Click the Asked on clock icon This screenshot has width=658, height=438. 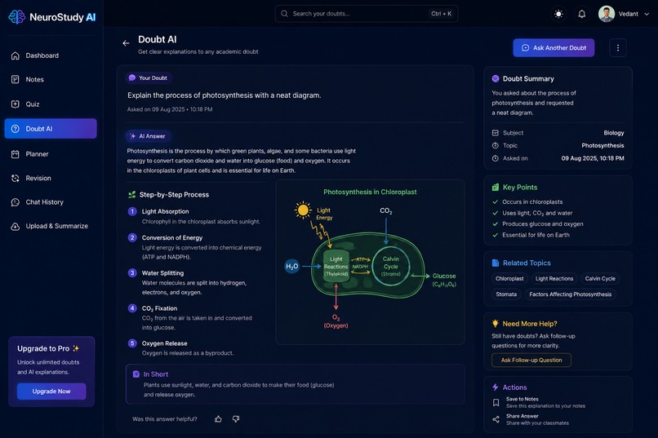coord(496,158)
